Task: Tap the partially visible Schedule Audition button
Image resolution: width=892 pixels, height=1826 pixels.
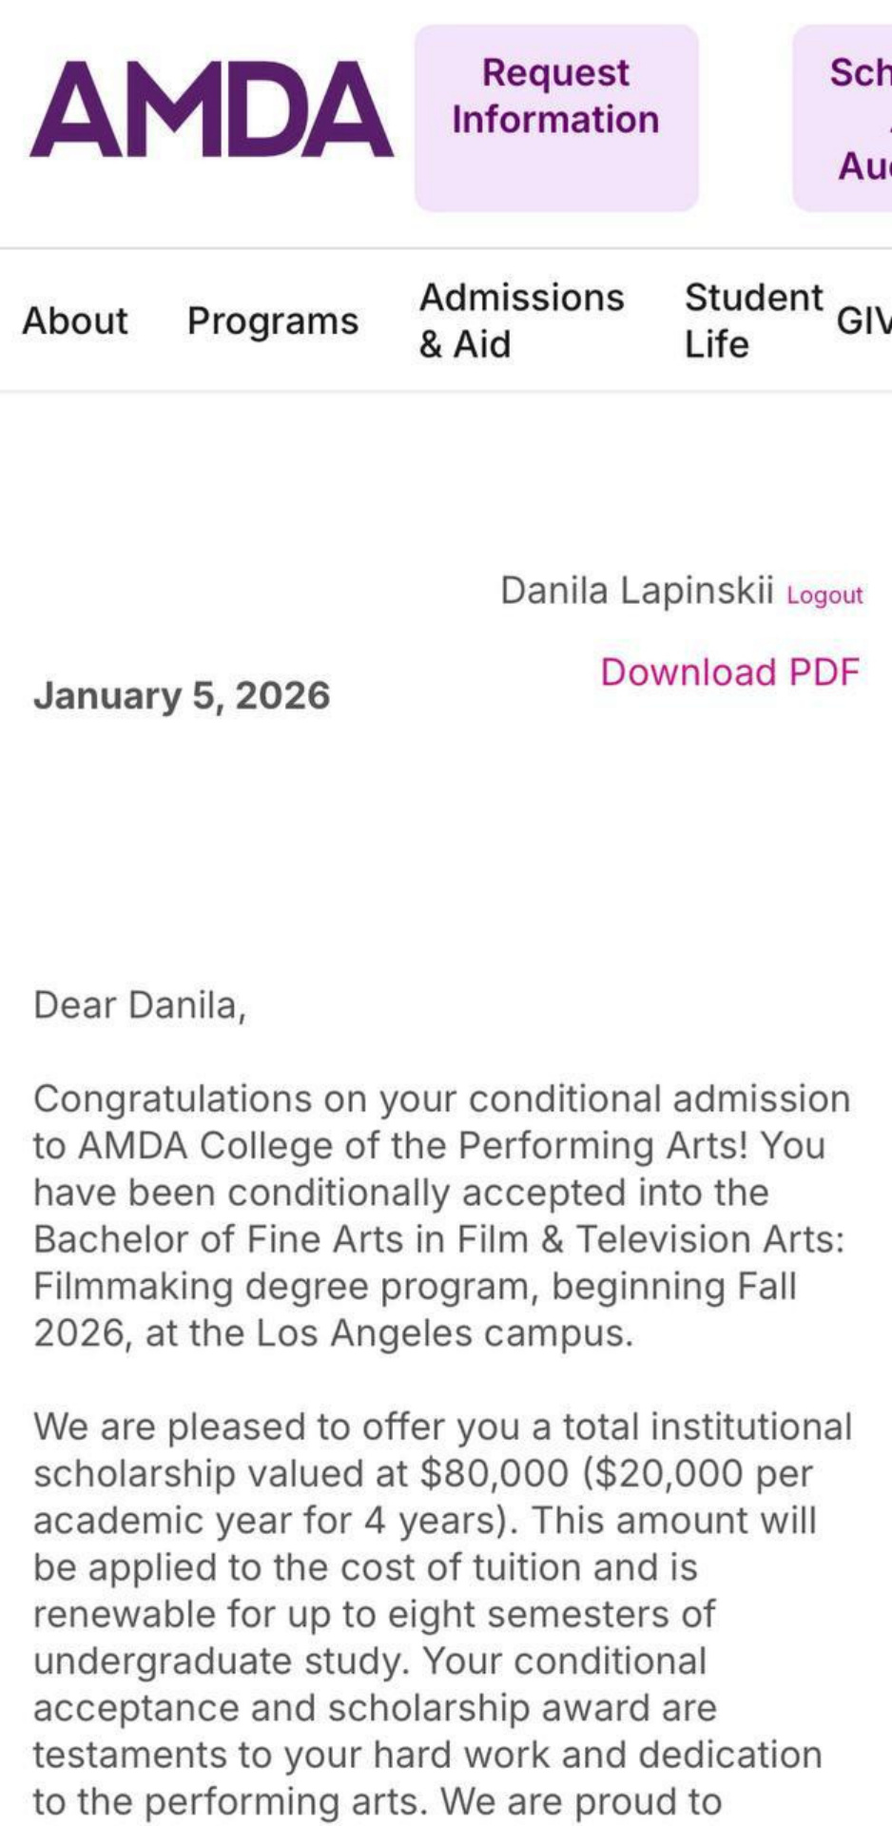Action: pyautogui.click(x=843, y=118)
